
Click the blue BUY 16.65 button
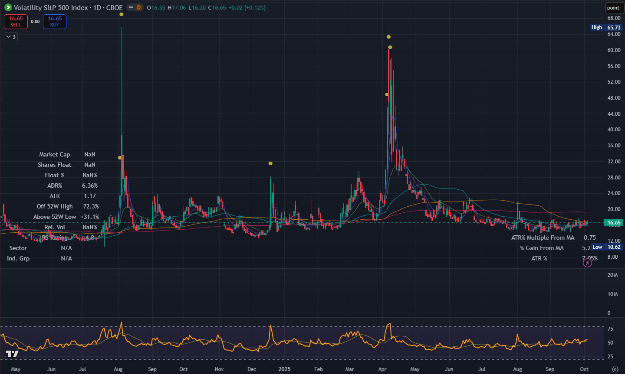point(55,22)
